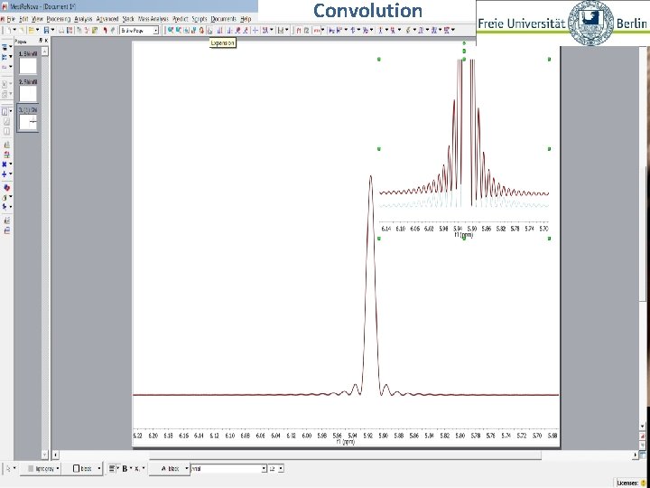Click the inset expansion spectrum's top center handle
Image resolution: width=650 pixels, height=488 pixels.
tap(464, 60)
